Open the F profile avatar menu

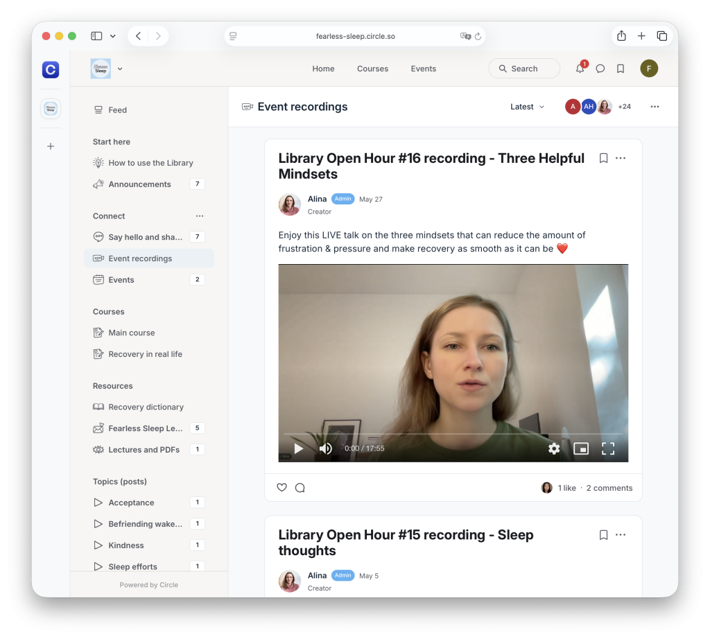pyautogui.click(x=649, y=69)
